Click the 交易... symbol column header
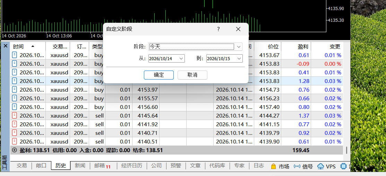 [x=58, y=46]
